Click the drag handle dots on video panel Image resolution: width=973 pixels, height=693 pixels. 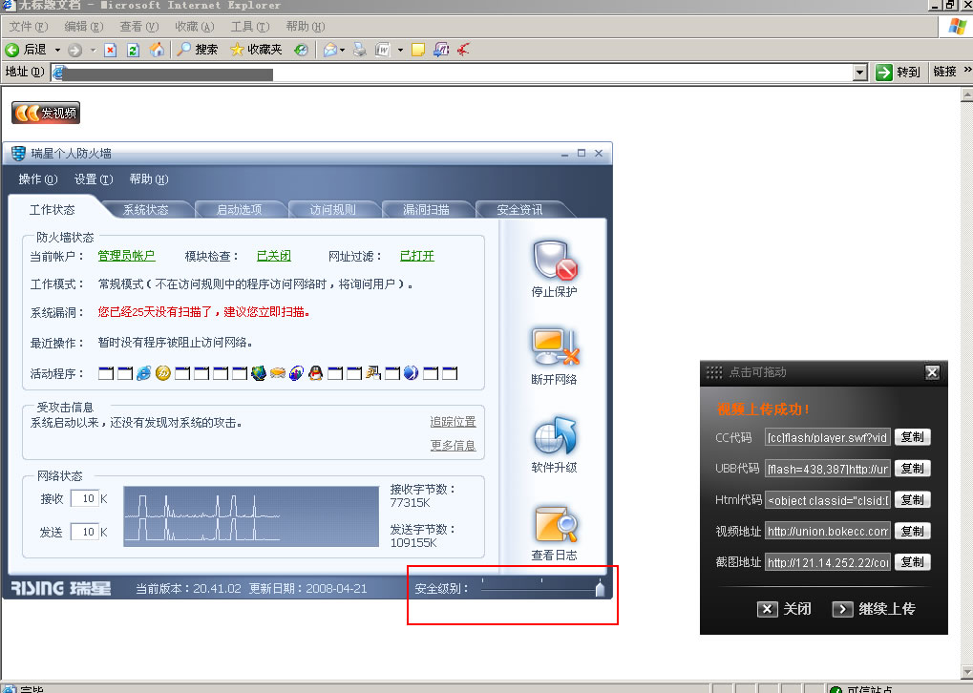714,372
